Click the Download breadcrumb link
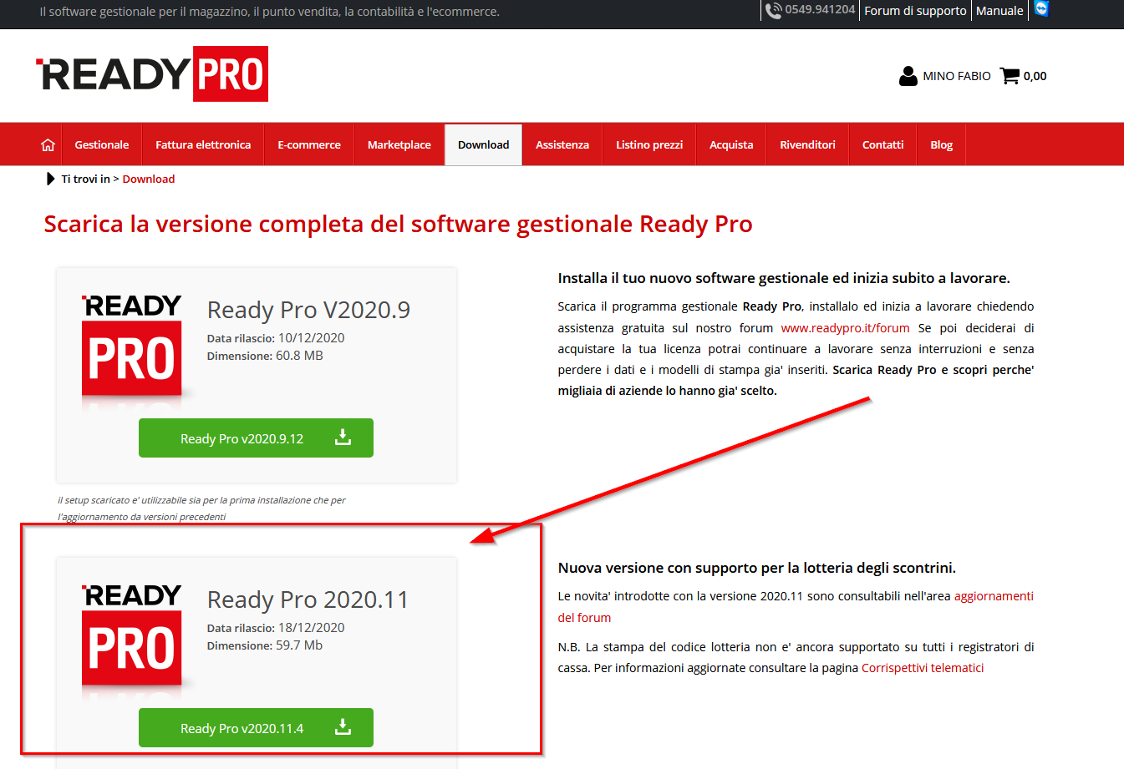1124x769 pixels. [149, 179]
